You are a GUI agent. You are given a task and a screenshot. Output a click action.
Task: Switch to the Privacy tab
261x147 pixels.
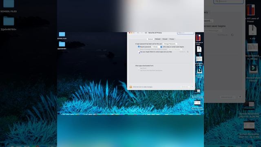172,39
